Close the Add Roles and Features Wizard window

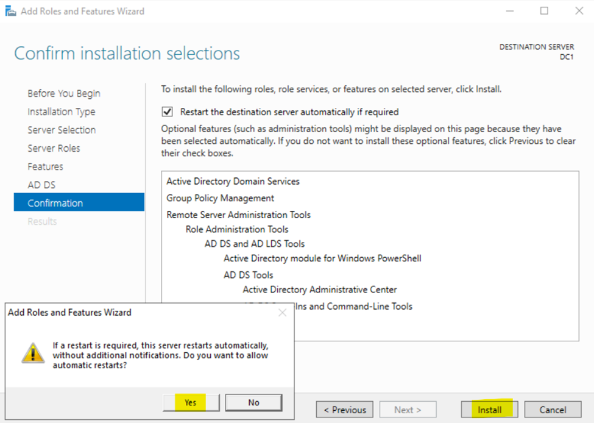(579, 11)
